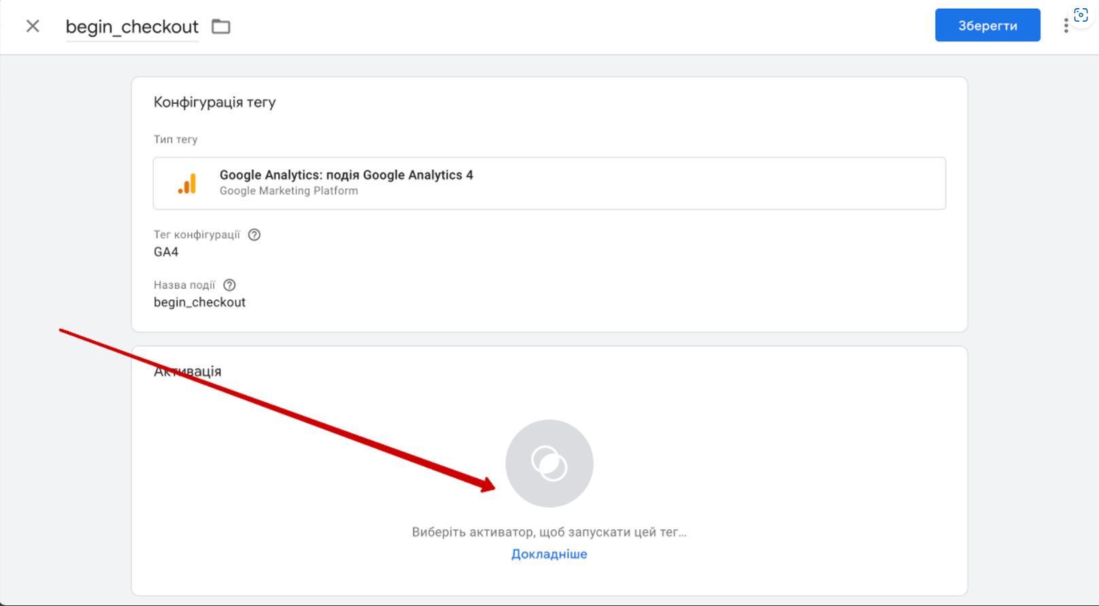Screen dimensions: 1099x606
Task: Open help icon beside Тег конфігурації
Action: point(254,234)
